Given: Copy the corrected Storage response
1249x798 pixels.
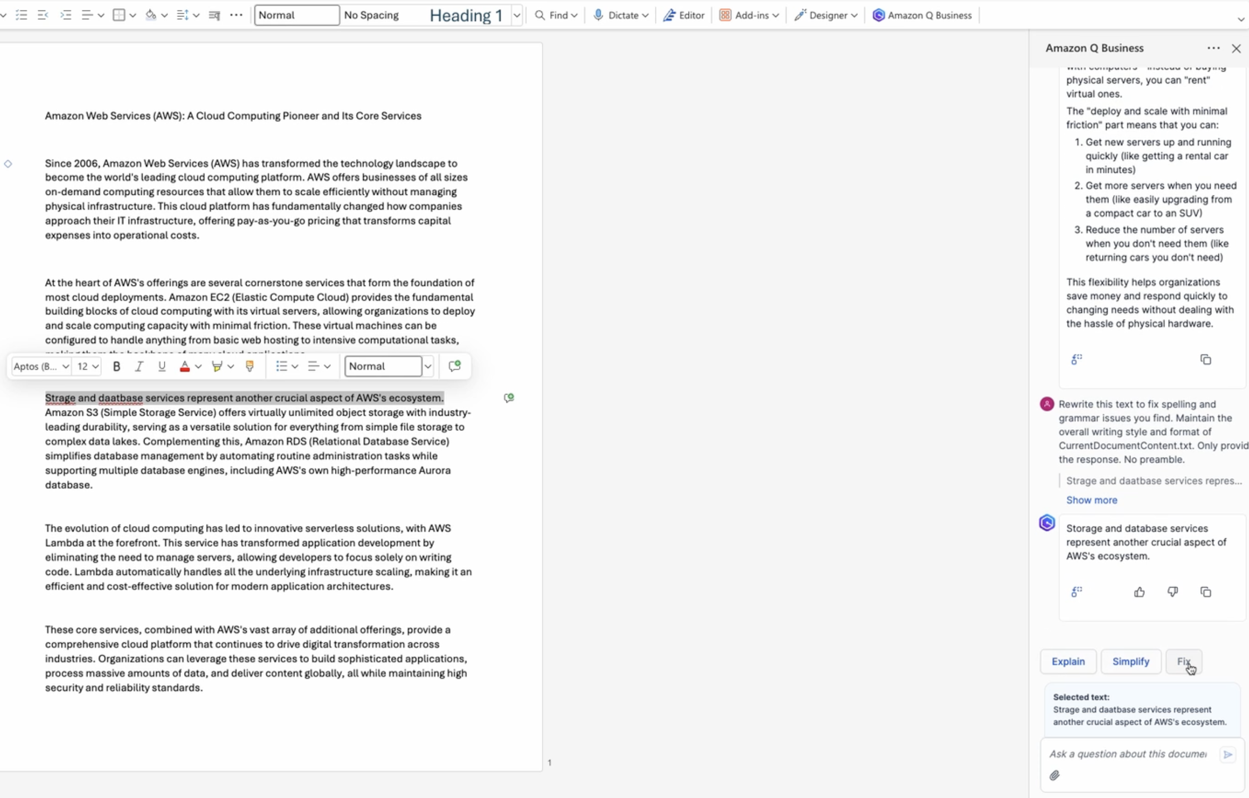Looking at the screenshot, I should [x=1205, y=592].
